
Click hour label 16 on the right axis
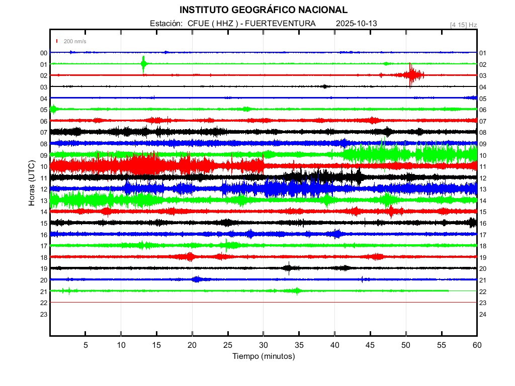483,223
